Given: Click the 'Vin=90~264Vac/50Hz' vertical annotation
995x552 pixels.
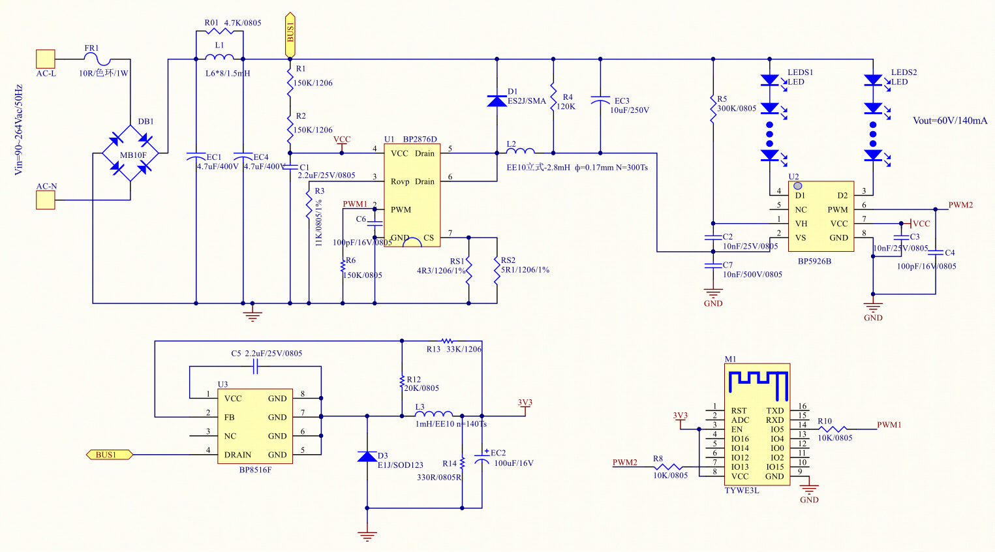Looking at the screenshot, I should coord(19,129).
